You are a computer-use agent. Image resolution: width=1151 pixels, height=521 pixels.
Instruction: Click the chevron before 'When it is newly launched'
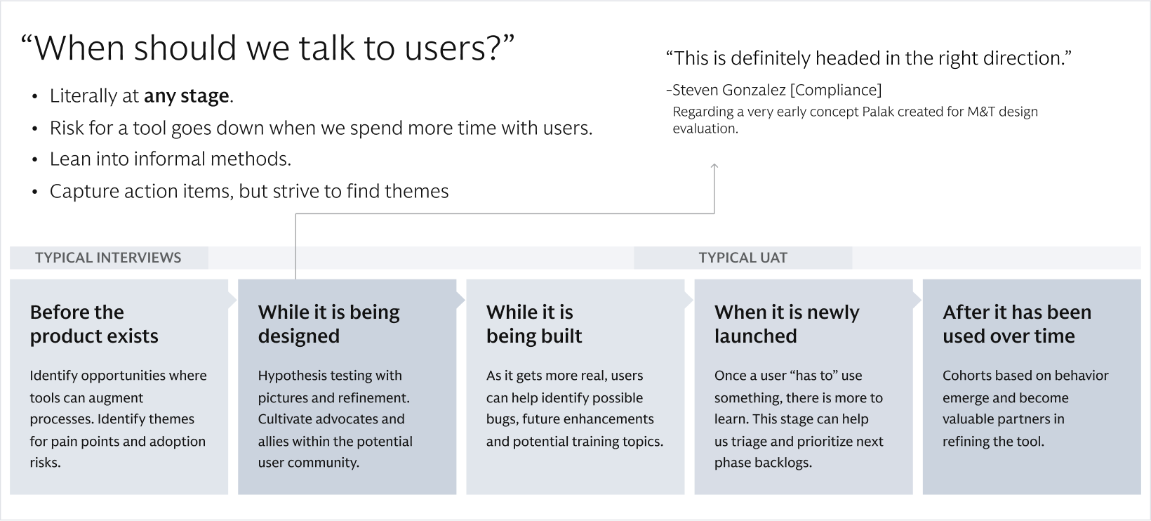tap(689, 301)
